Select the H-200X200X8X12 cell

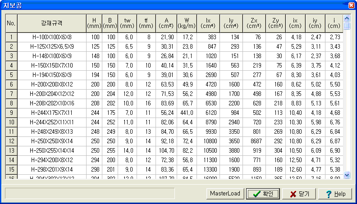pyautogui.click(x=52, y=84)
